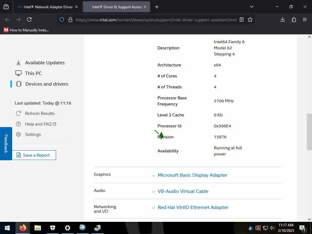Open Windows Security shield in taskbar
This screenshot has height=234, width=312.
52,228
